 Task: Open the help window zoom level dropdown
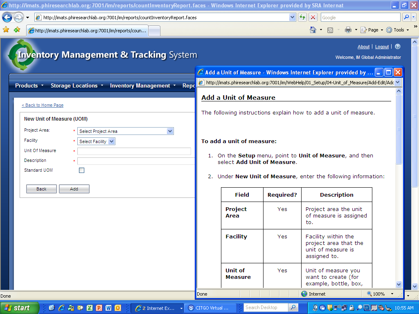(392, 294)
